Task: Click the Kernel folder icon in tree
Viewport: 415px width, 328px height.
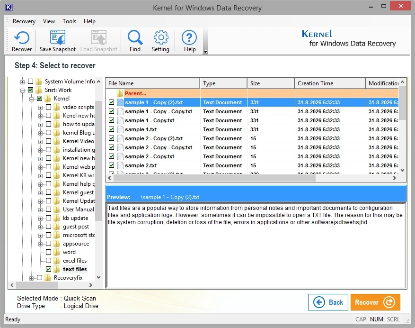Action: 48,99
